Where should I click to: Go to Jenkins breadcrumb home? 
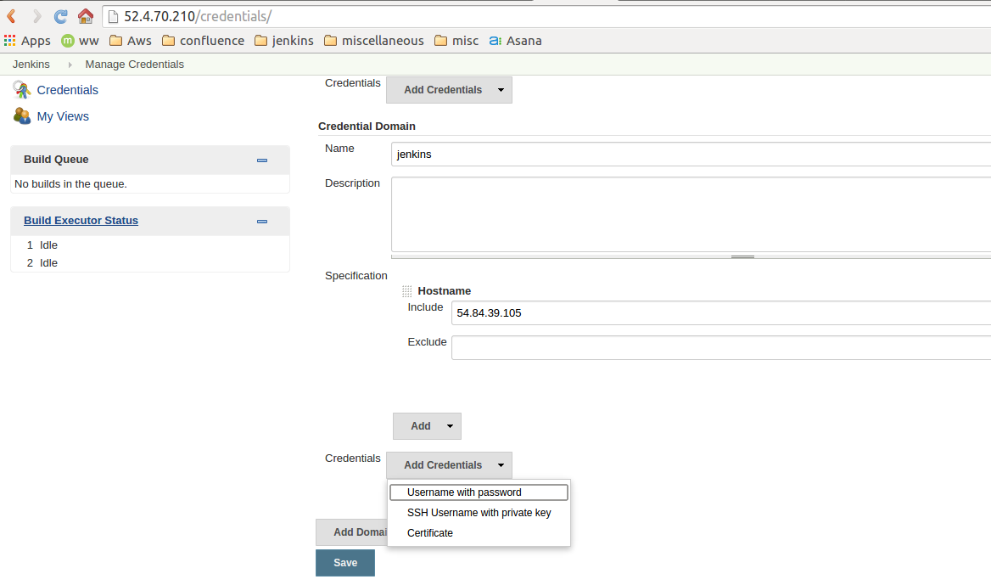pyautogui.click(x=31, y=65)
